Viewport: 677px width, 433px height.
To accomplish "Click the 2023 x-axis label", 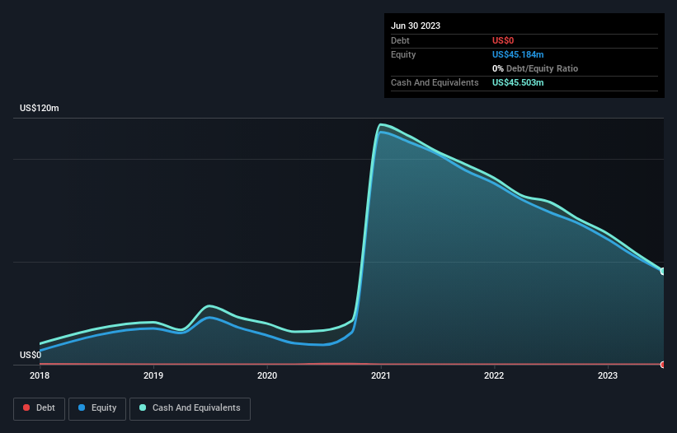I will [608, 375].
